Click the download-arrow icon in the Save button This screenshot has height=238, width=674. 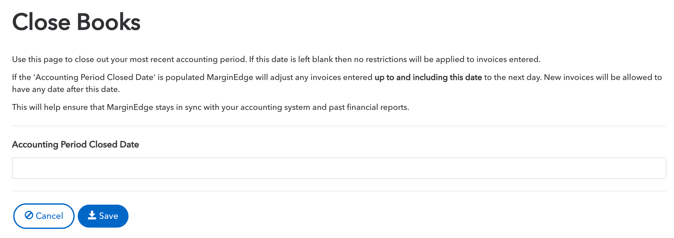coord(92,215)
